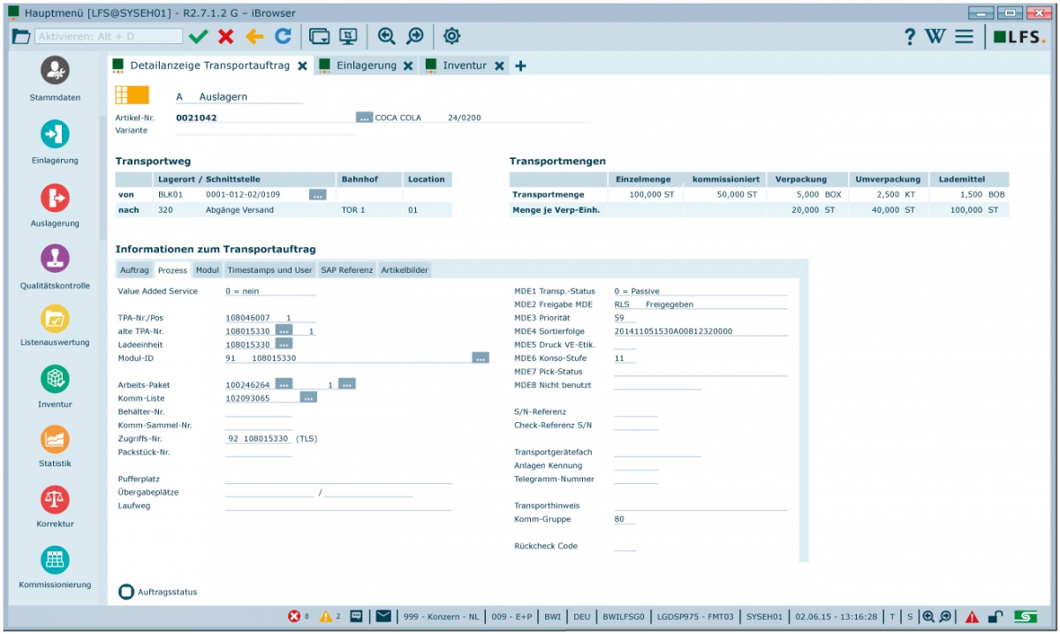
Task: Click the status bar zoom in magnifier
Action: [928, 616]
